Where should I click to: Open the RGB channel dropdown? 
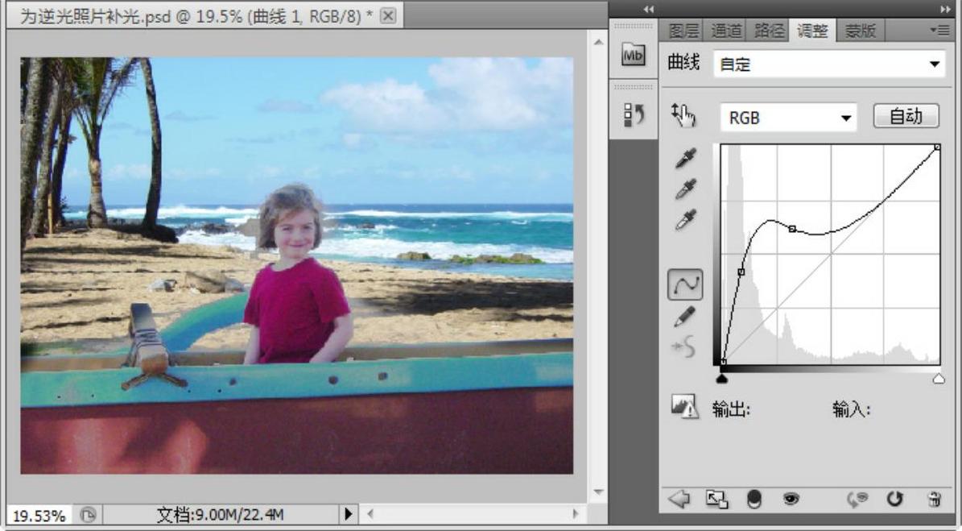[788, 118]
